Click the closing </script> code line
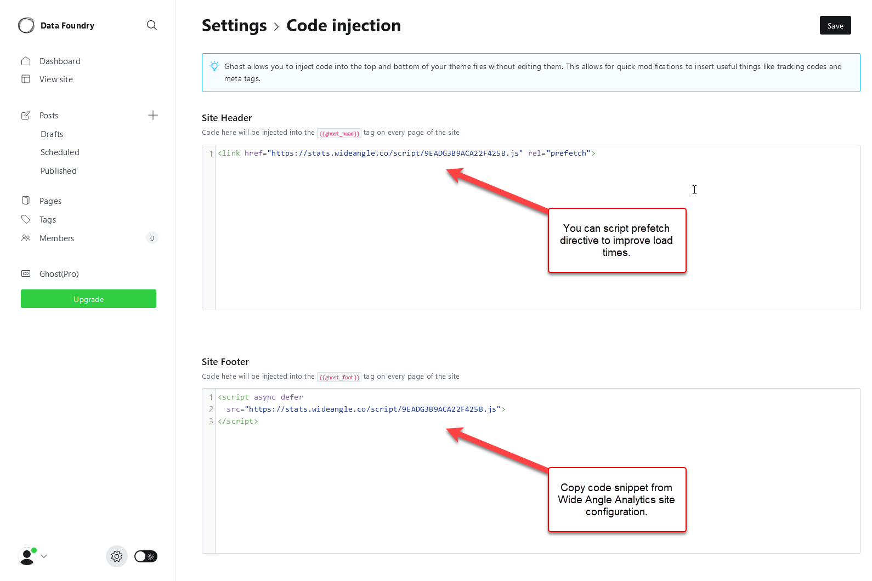 click(238, 421)
